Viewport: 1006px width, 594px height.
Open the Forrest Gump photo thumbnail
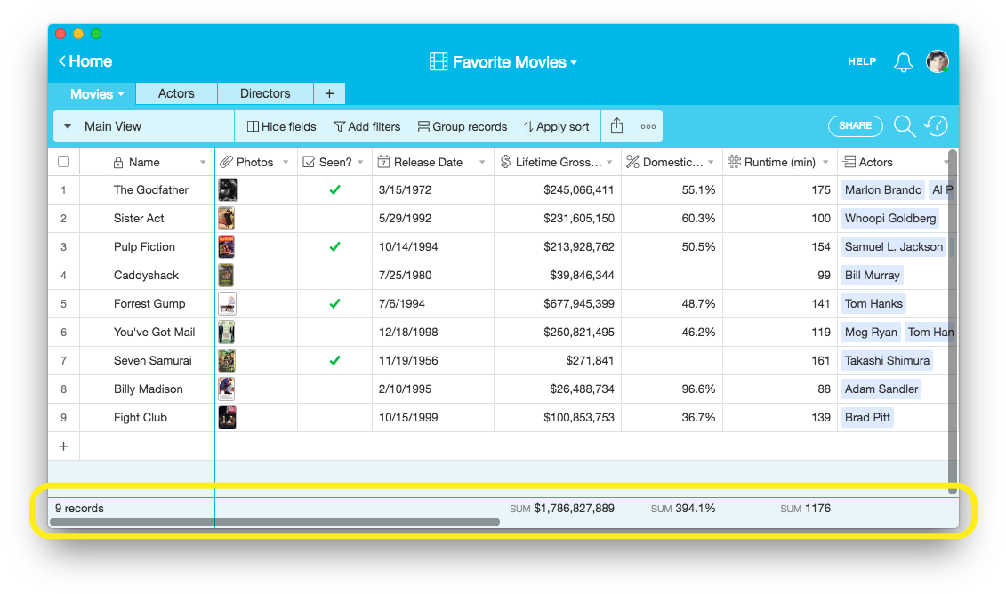tap(227, 303)
